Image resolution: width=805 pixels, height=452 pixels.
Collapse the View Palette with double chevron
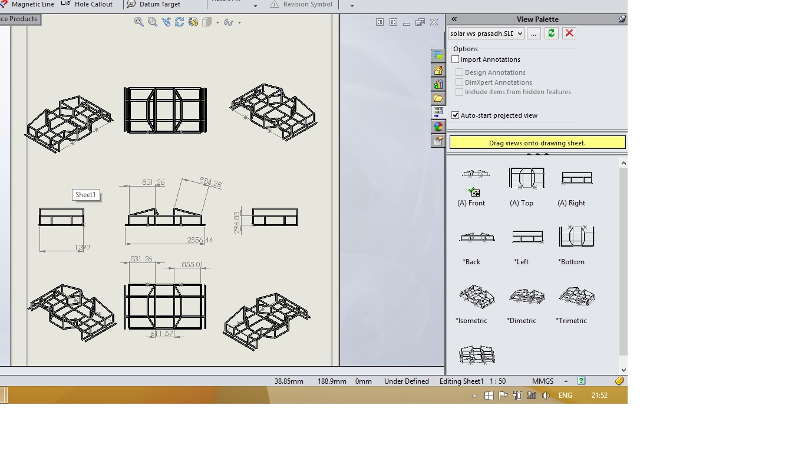click(x=454, y=19)
